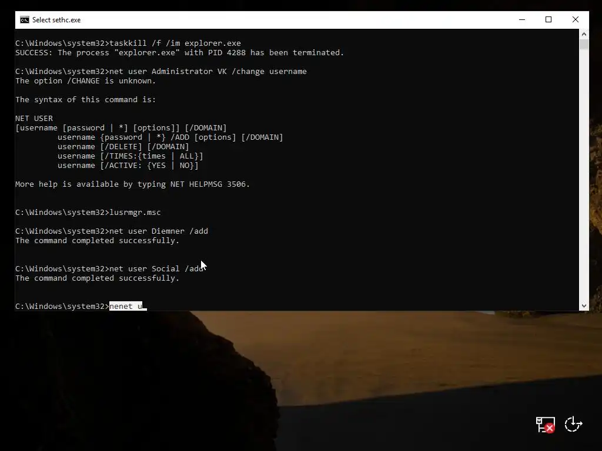Click the 'username [/TIMES:{times | ALL}]' line
The image size is (602, 451).
[131, 156]
